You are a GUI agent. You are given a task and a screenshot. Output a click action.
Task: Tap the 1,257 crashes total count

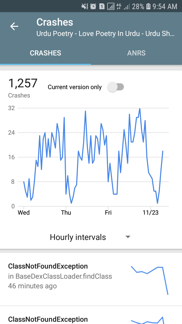23,84
